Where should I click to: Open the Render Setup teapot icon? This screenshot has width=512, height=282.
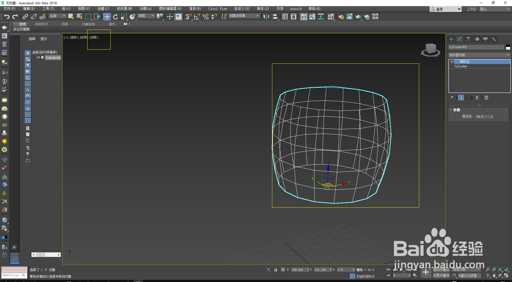tap(341, 17)
